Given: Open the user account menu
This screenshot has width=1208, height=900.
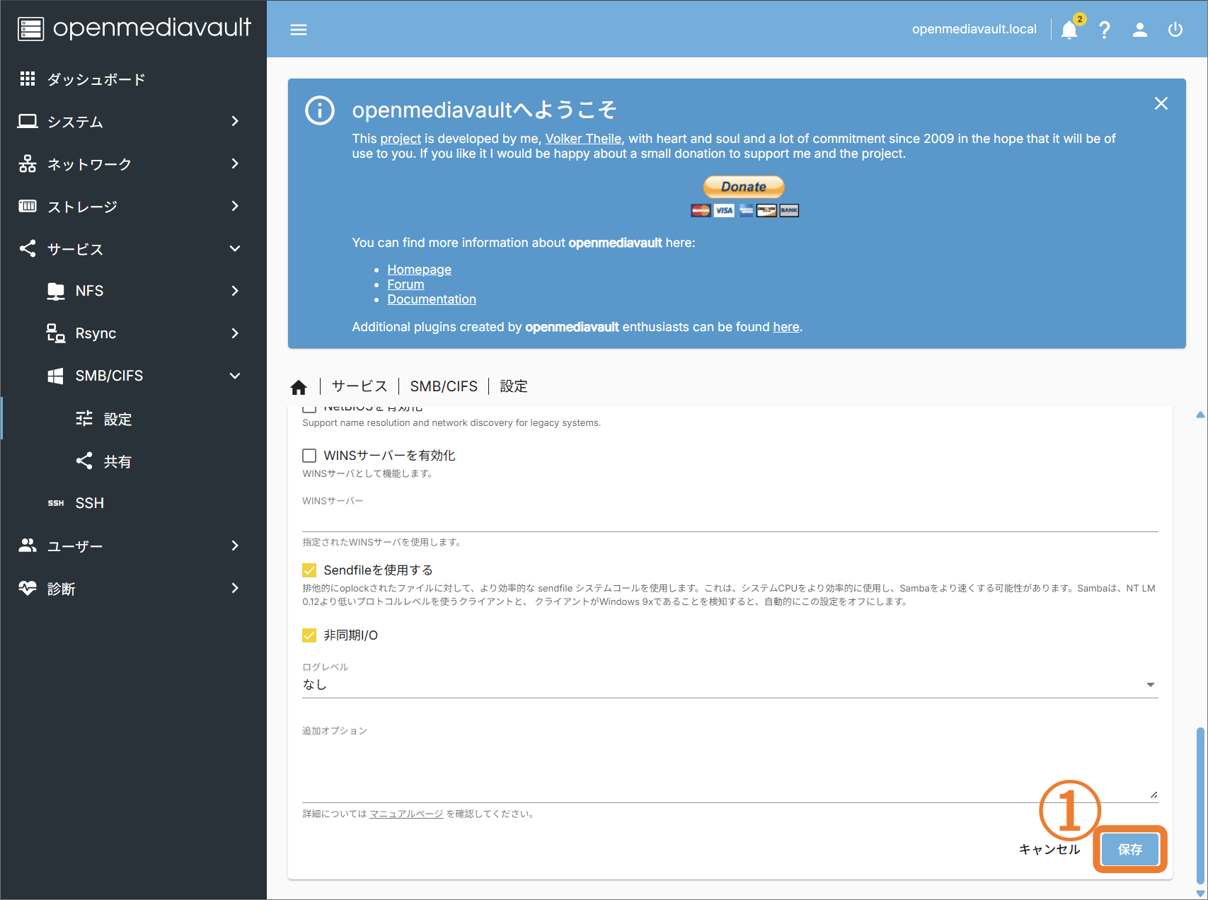Looking at the screenshot, I should [x=1139, y=30].
